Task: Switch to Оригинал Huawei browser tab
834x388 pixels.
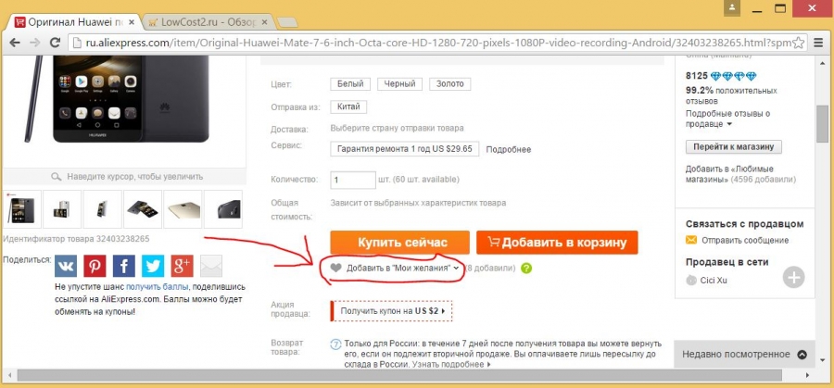Action: tap(76, 22)
